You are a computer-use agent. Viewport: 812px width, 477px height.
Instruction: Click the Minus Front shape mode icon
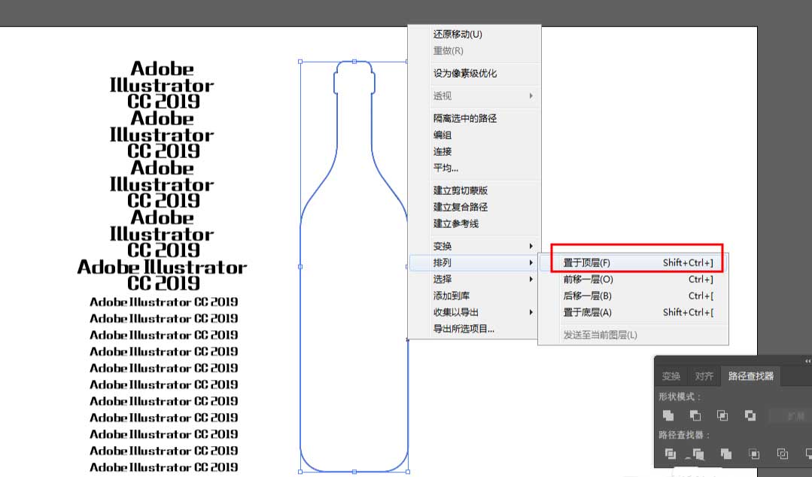695,415
